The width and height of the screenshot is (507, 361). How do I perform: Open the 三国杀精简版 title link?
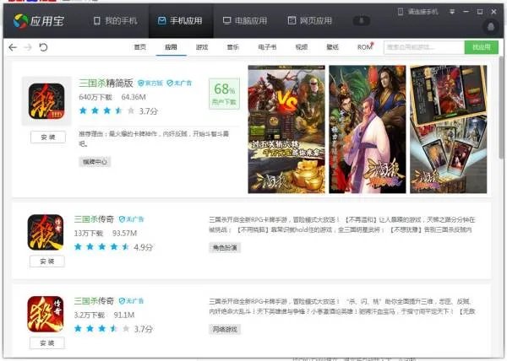pos(106,84)
